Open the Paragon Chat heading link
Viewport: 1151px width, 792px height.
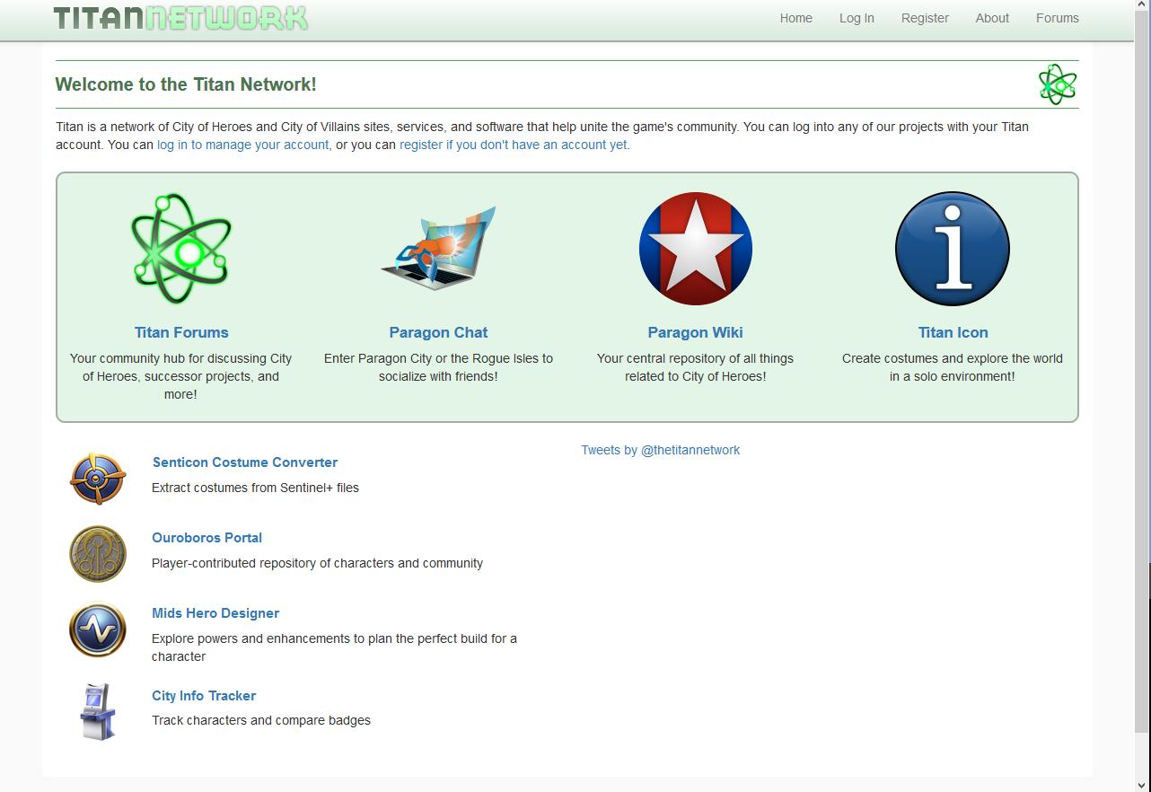pyautogui.click(x=438, y=332)
